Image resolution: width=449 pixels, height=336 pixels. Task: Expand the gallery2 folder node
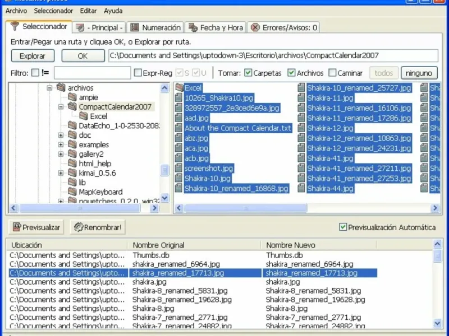pos(61,154)
